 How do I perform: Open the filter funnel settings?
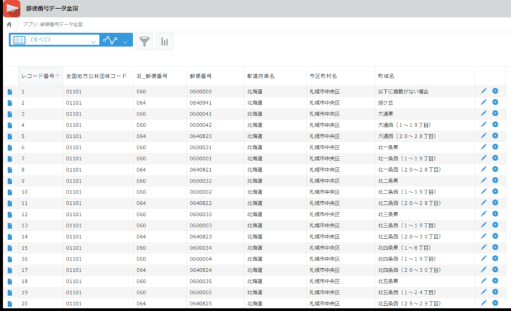tap(144, 41)
